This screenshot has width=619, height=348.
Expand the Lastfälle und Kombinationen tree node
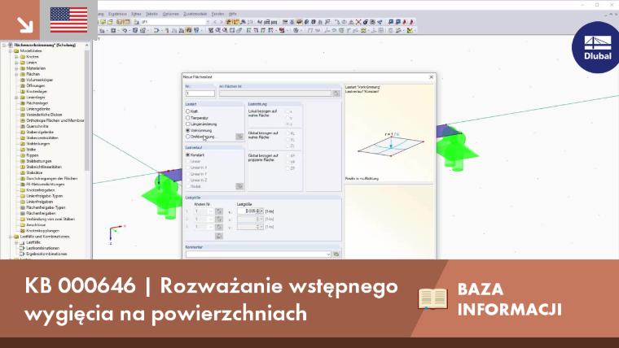(11, 237)
